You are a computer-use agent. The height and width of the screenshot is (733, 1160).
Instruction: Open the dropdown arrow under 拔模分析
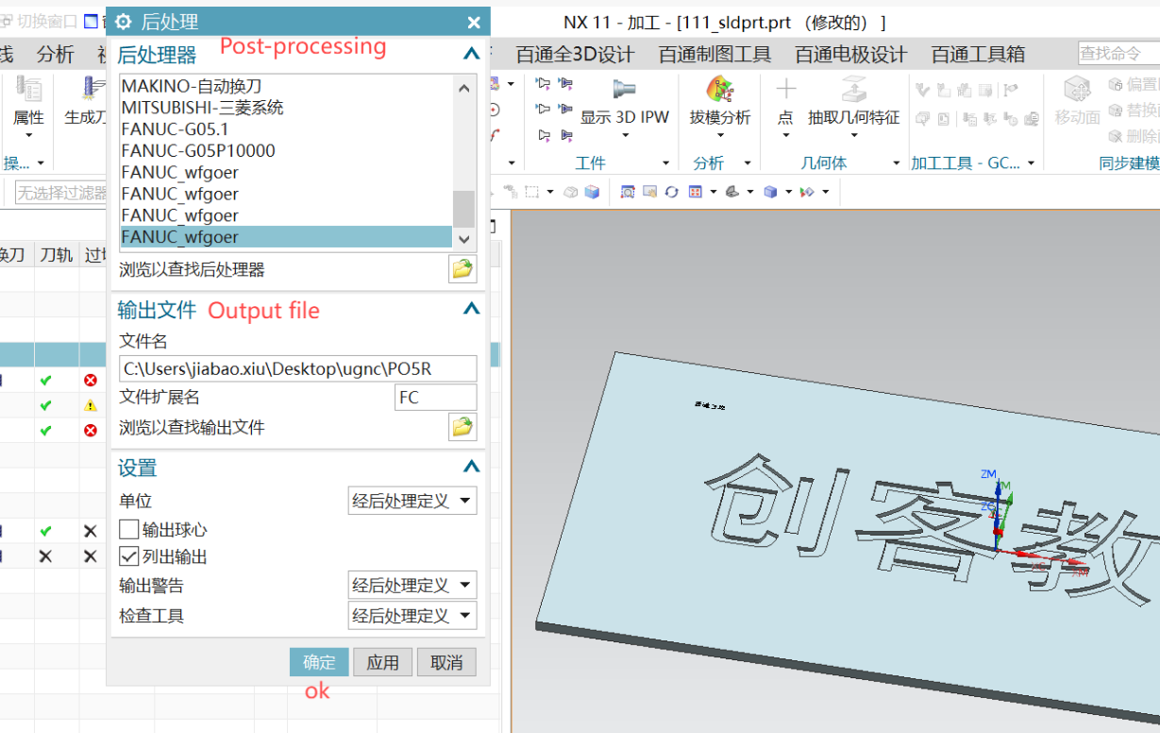pos(720,135)
